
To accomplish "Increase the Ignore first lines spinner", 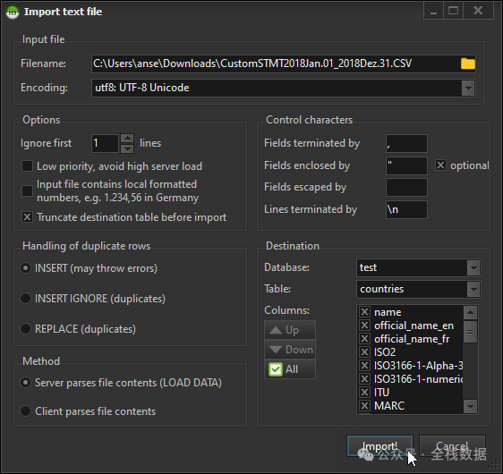I will click(x=127, y=138).
